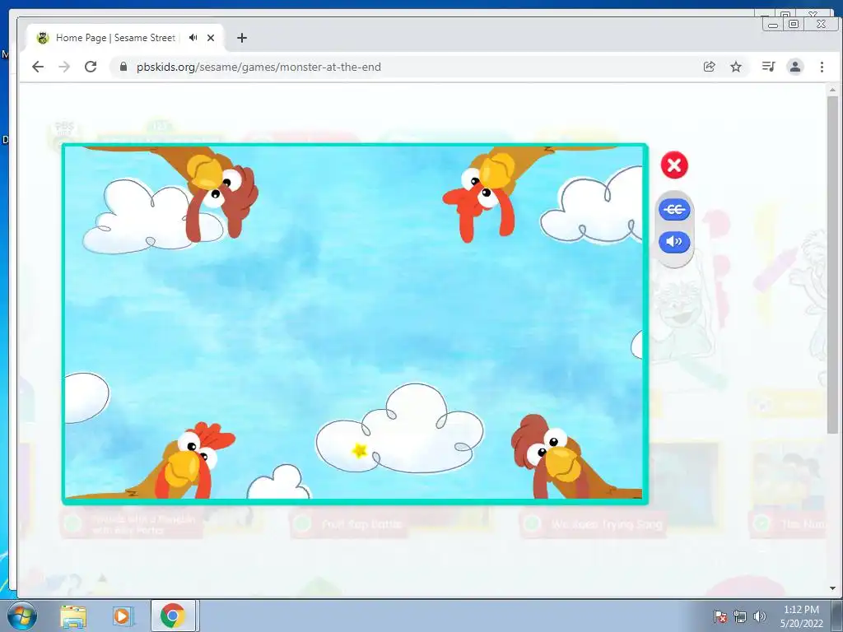The height and width of the screenshot is (632, 843).
Task: Toggle the game's closed captions button
Action: point(674,209)
